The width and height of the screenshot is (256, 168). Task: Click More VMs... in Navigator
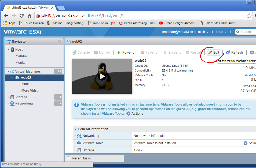tap(30, 91)
